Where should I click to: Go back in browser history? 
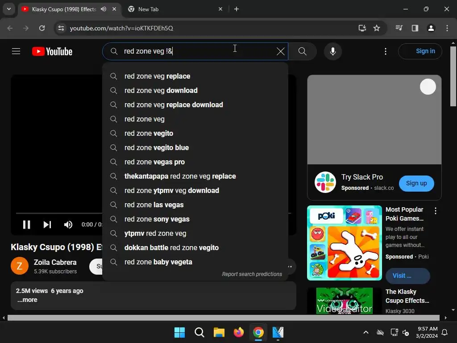pos(10,28)
